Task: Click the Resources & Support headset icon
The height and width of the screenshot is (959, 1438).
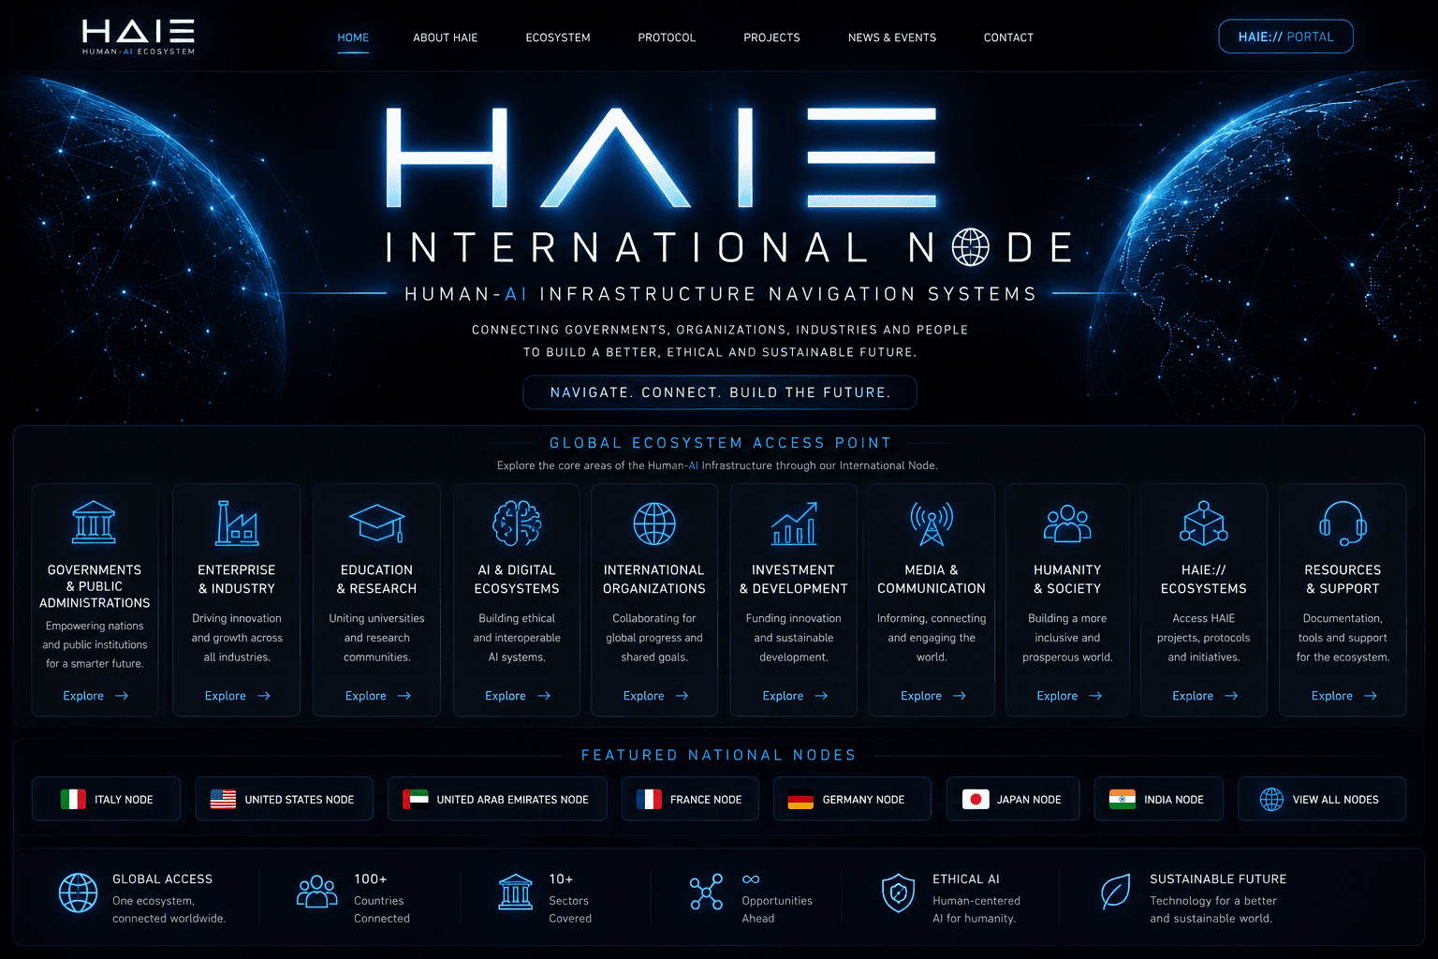Action: click(x=1343, y=523)
